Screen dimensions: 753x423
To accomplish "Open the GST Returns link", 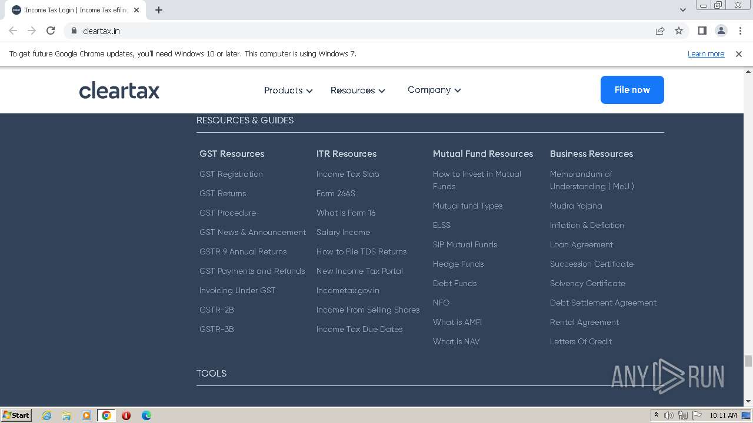I will click(223, 193).
